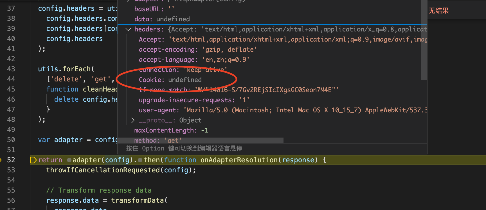Select the transformData function name on line 56
486x210 pixels.
(x=138, y=200)
